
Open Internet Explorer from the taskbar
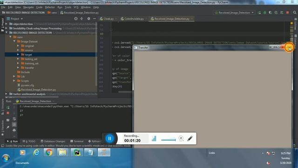(36, 153)
